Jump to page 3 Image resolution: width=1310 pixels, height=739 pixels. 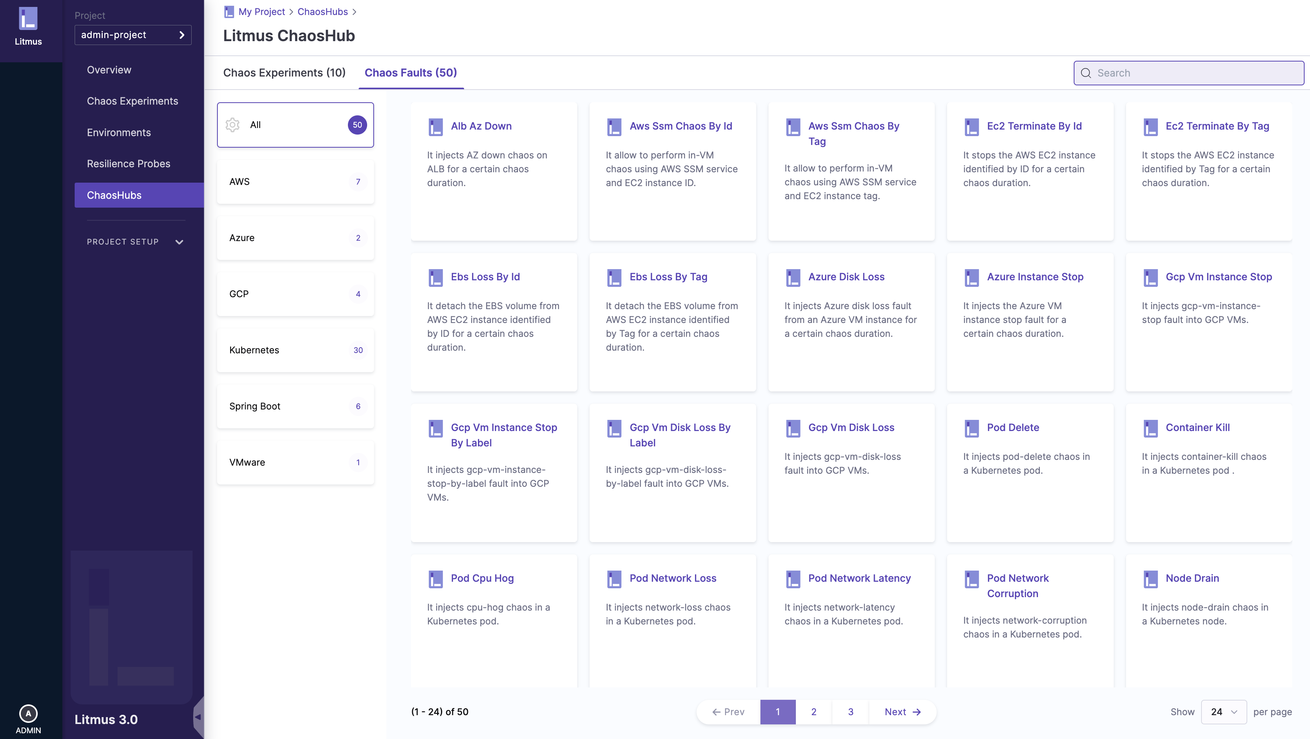[850, 712]
